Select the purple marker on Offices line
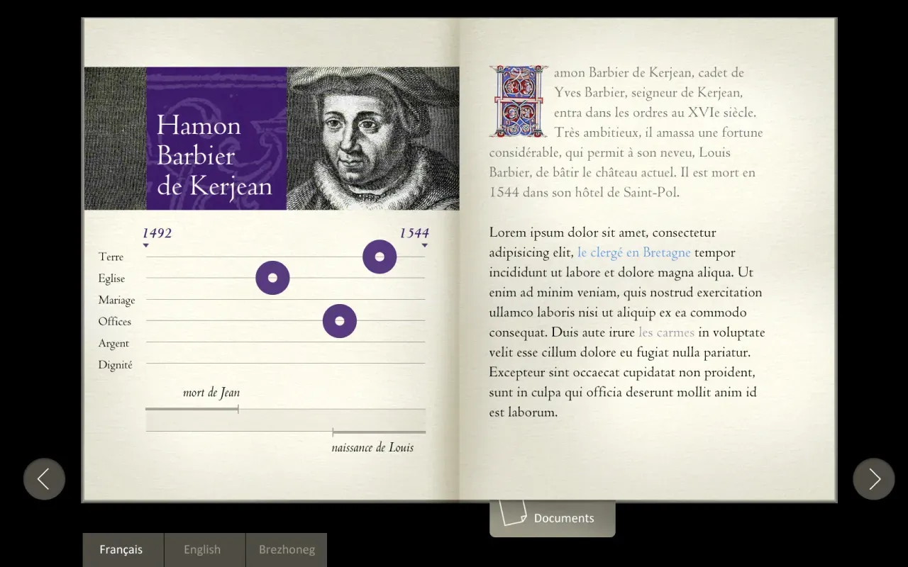The width and height of the screenshot is (908, 567). tap(340, 321)
